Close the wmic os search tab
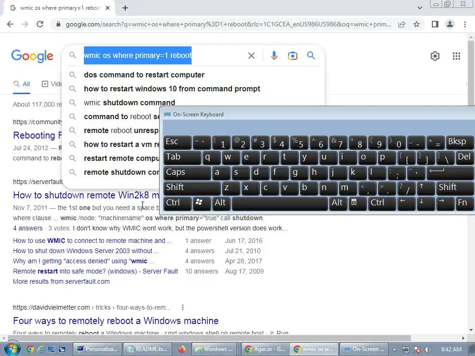Screen dimensions: 475x356 point(108,8)
